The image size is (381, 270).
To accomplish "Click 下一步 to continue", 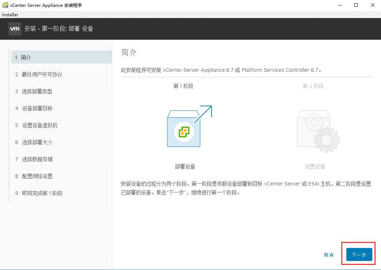I will 359,255.
